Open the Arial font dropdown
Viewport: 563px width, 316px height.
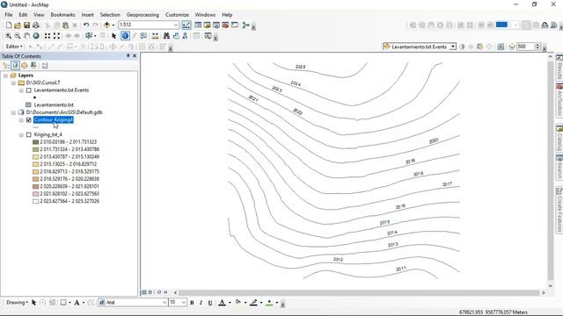(165, 303)
